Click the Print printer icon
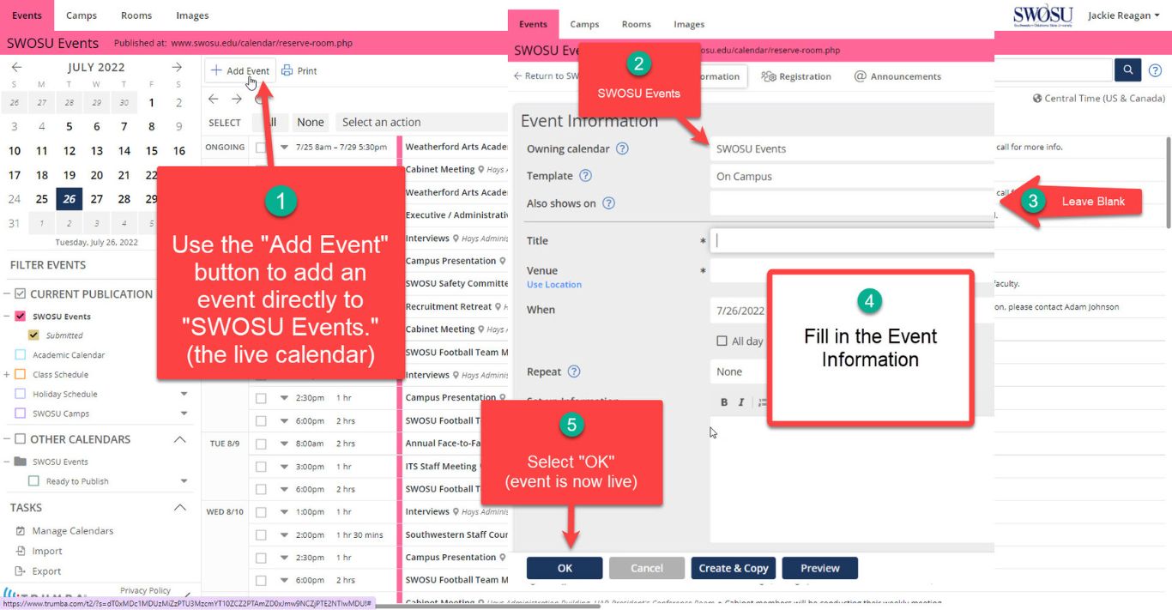Viewport: 1172px width, 610px height. (x=287, y=70)
